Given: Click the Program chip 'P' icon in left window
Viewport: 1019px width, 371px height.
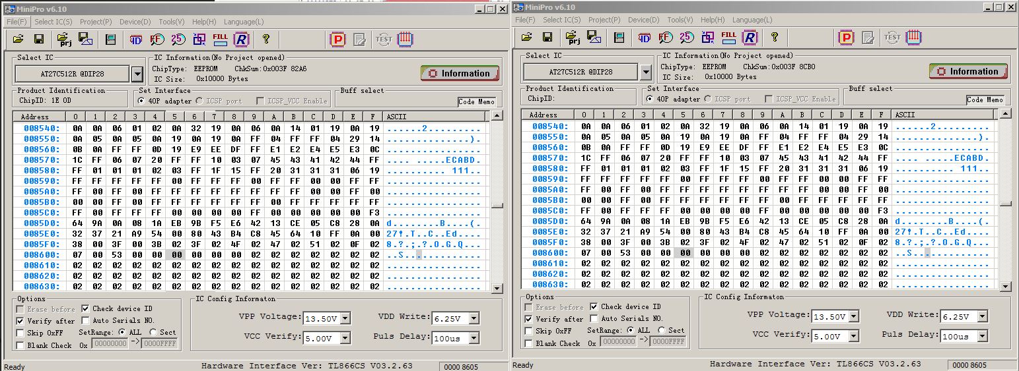Looking at the screenshot, I should [x=338, y=40].
